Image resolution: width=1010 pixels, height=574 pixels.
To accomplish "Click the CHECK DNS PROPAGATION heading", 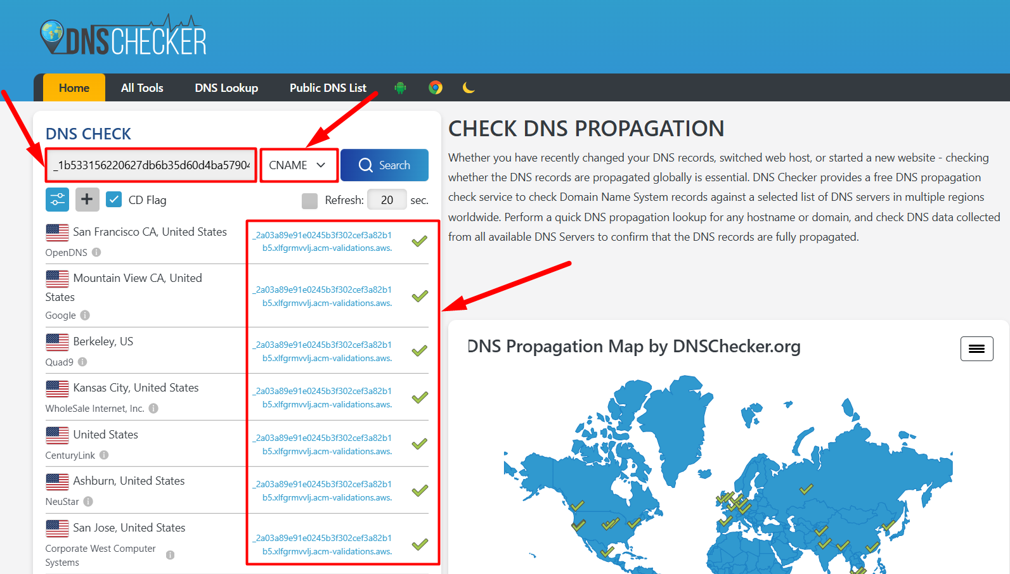I will (x=586, y=129).
